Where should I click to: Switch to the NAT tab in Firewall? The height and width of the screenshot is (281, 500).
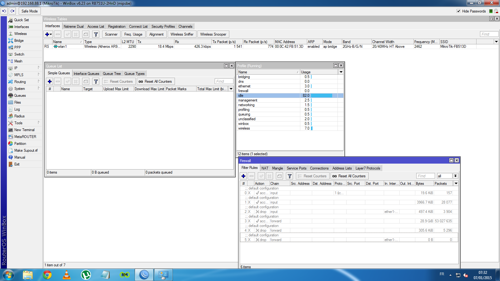click(265, 168)
